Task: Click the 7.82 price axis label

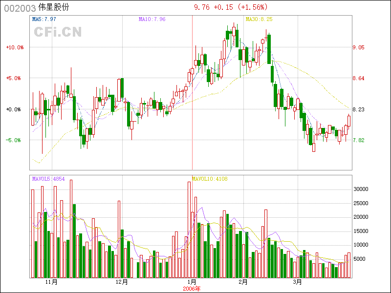Action: (x=358, y=140)
